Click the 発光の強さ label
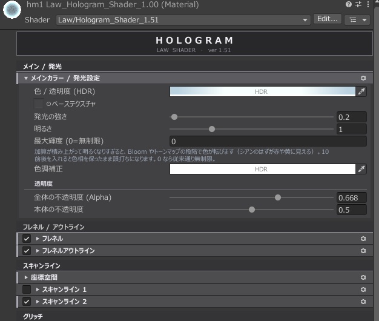This screenshot has width=379, height=321. [50, 117]
